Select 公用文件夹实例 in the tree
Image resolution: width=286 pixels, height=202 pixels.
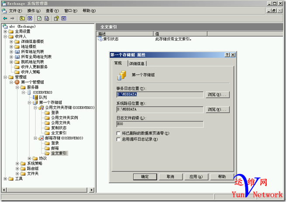[65, 118]
